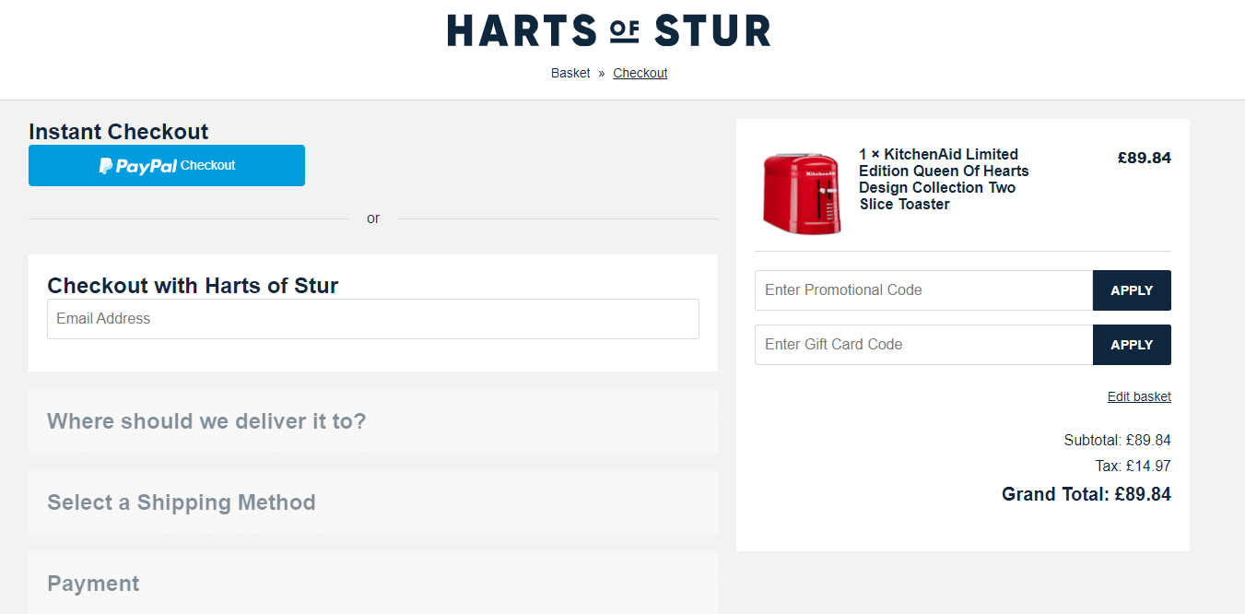The image size is (1245, 614).
Task: Go to the Basket breadcrumb
Action: (x=570, y=73)
